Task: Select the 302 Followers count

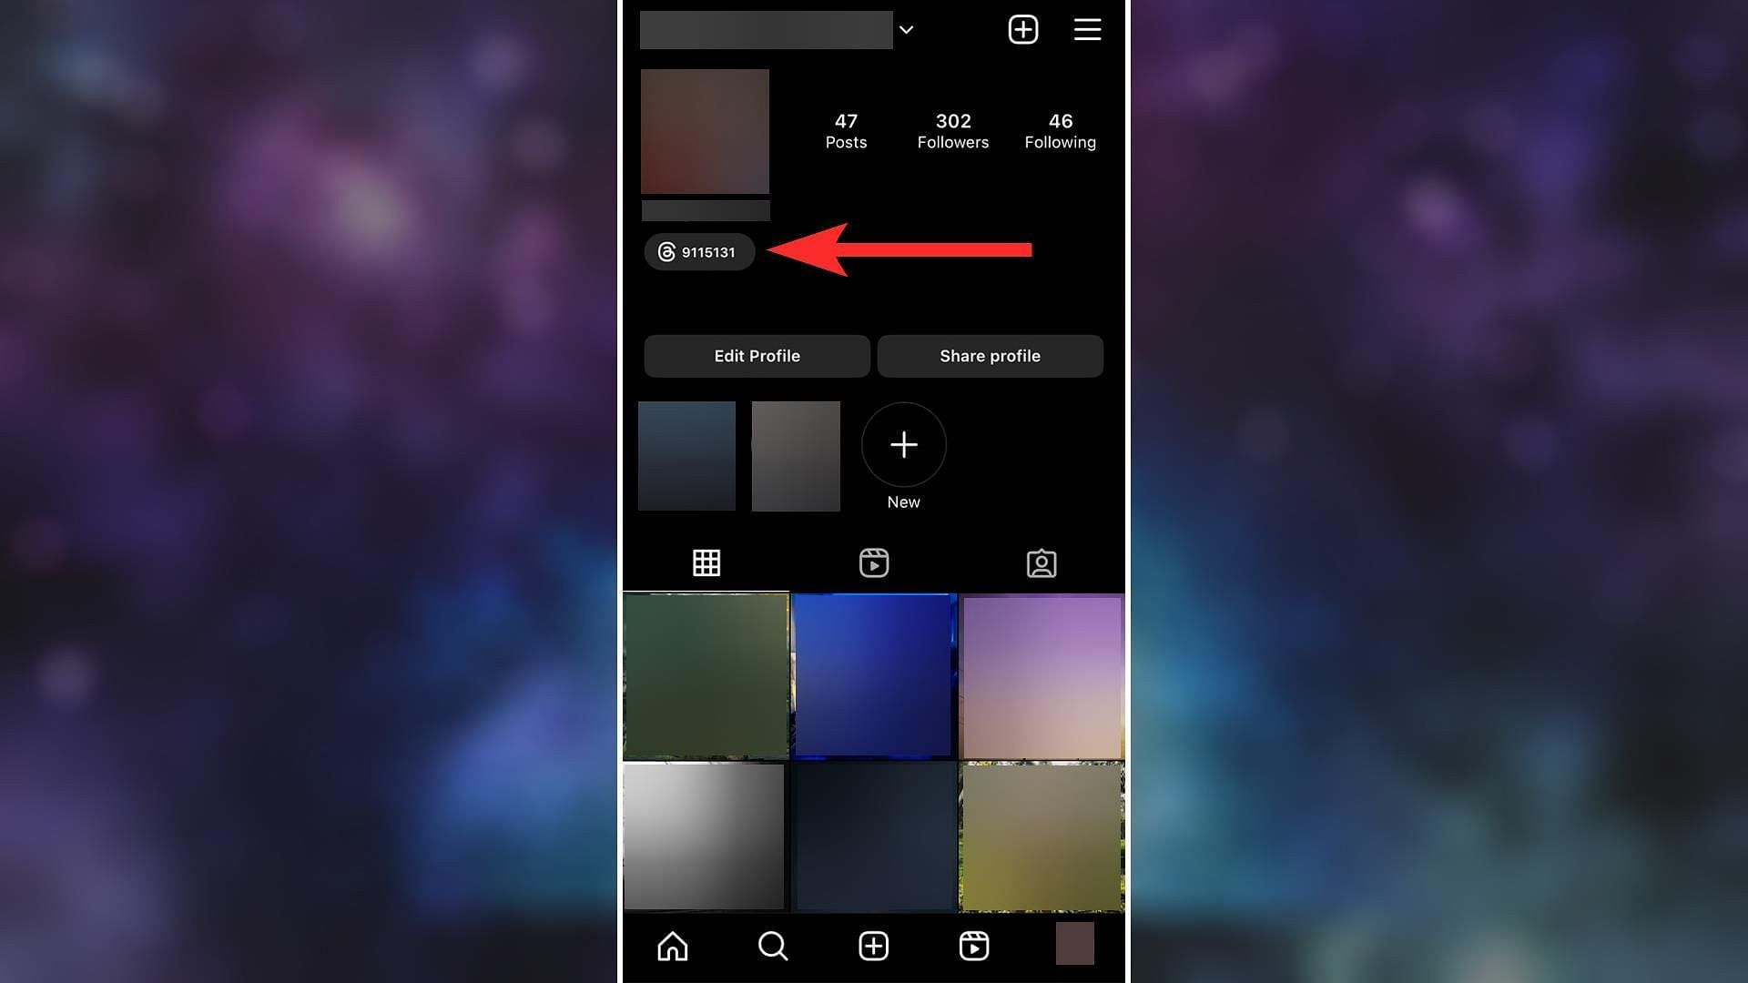Action: 953,129
